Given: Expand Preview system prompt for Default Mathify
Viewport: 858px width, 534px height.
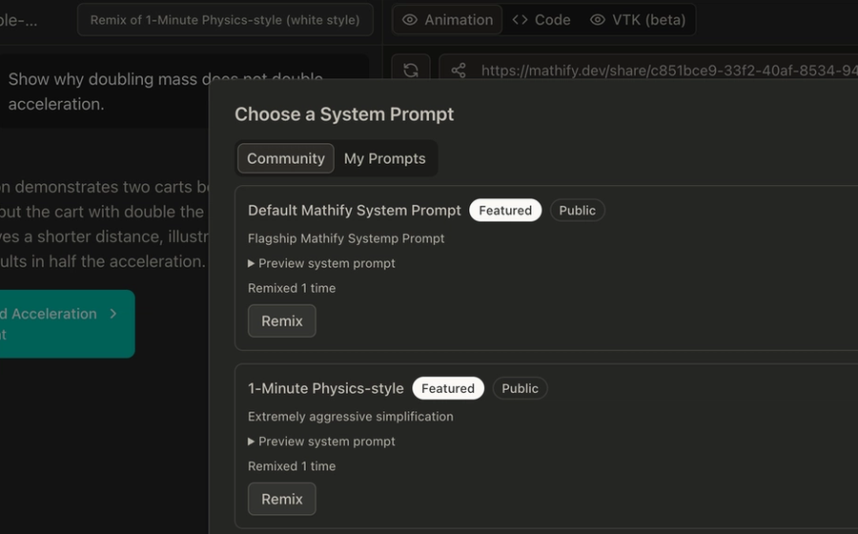Looking at the screenshot, I should (x=321, y=263).
